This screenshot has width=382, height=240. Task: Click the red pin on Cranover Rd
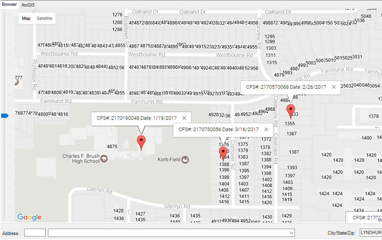(223, 154)
